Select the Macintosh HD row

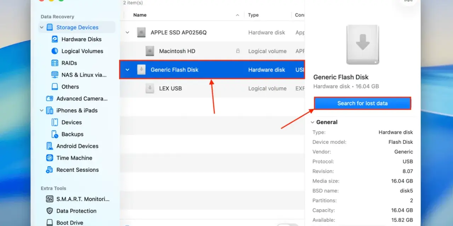pyautogui.click(x=212, y=51)
